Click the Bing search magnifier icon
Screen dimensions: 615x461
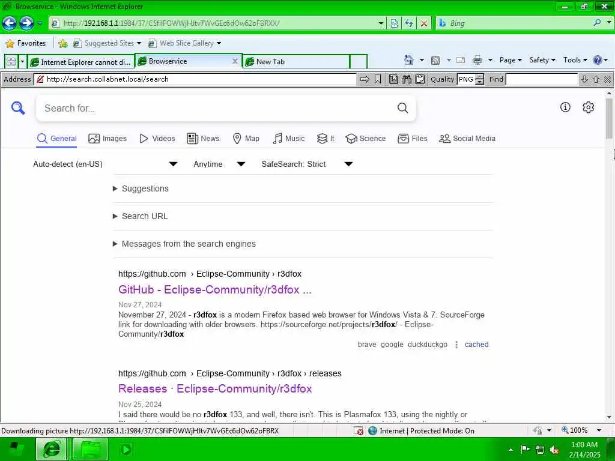coord(597,23)
